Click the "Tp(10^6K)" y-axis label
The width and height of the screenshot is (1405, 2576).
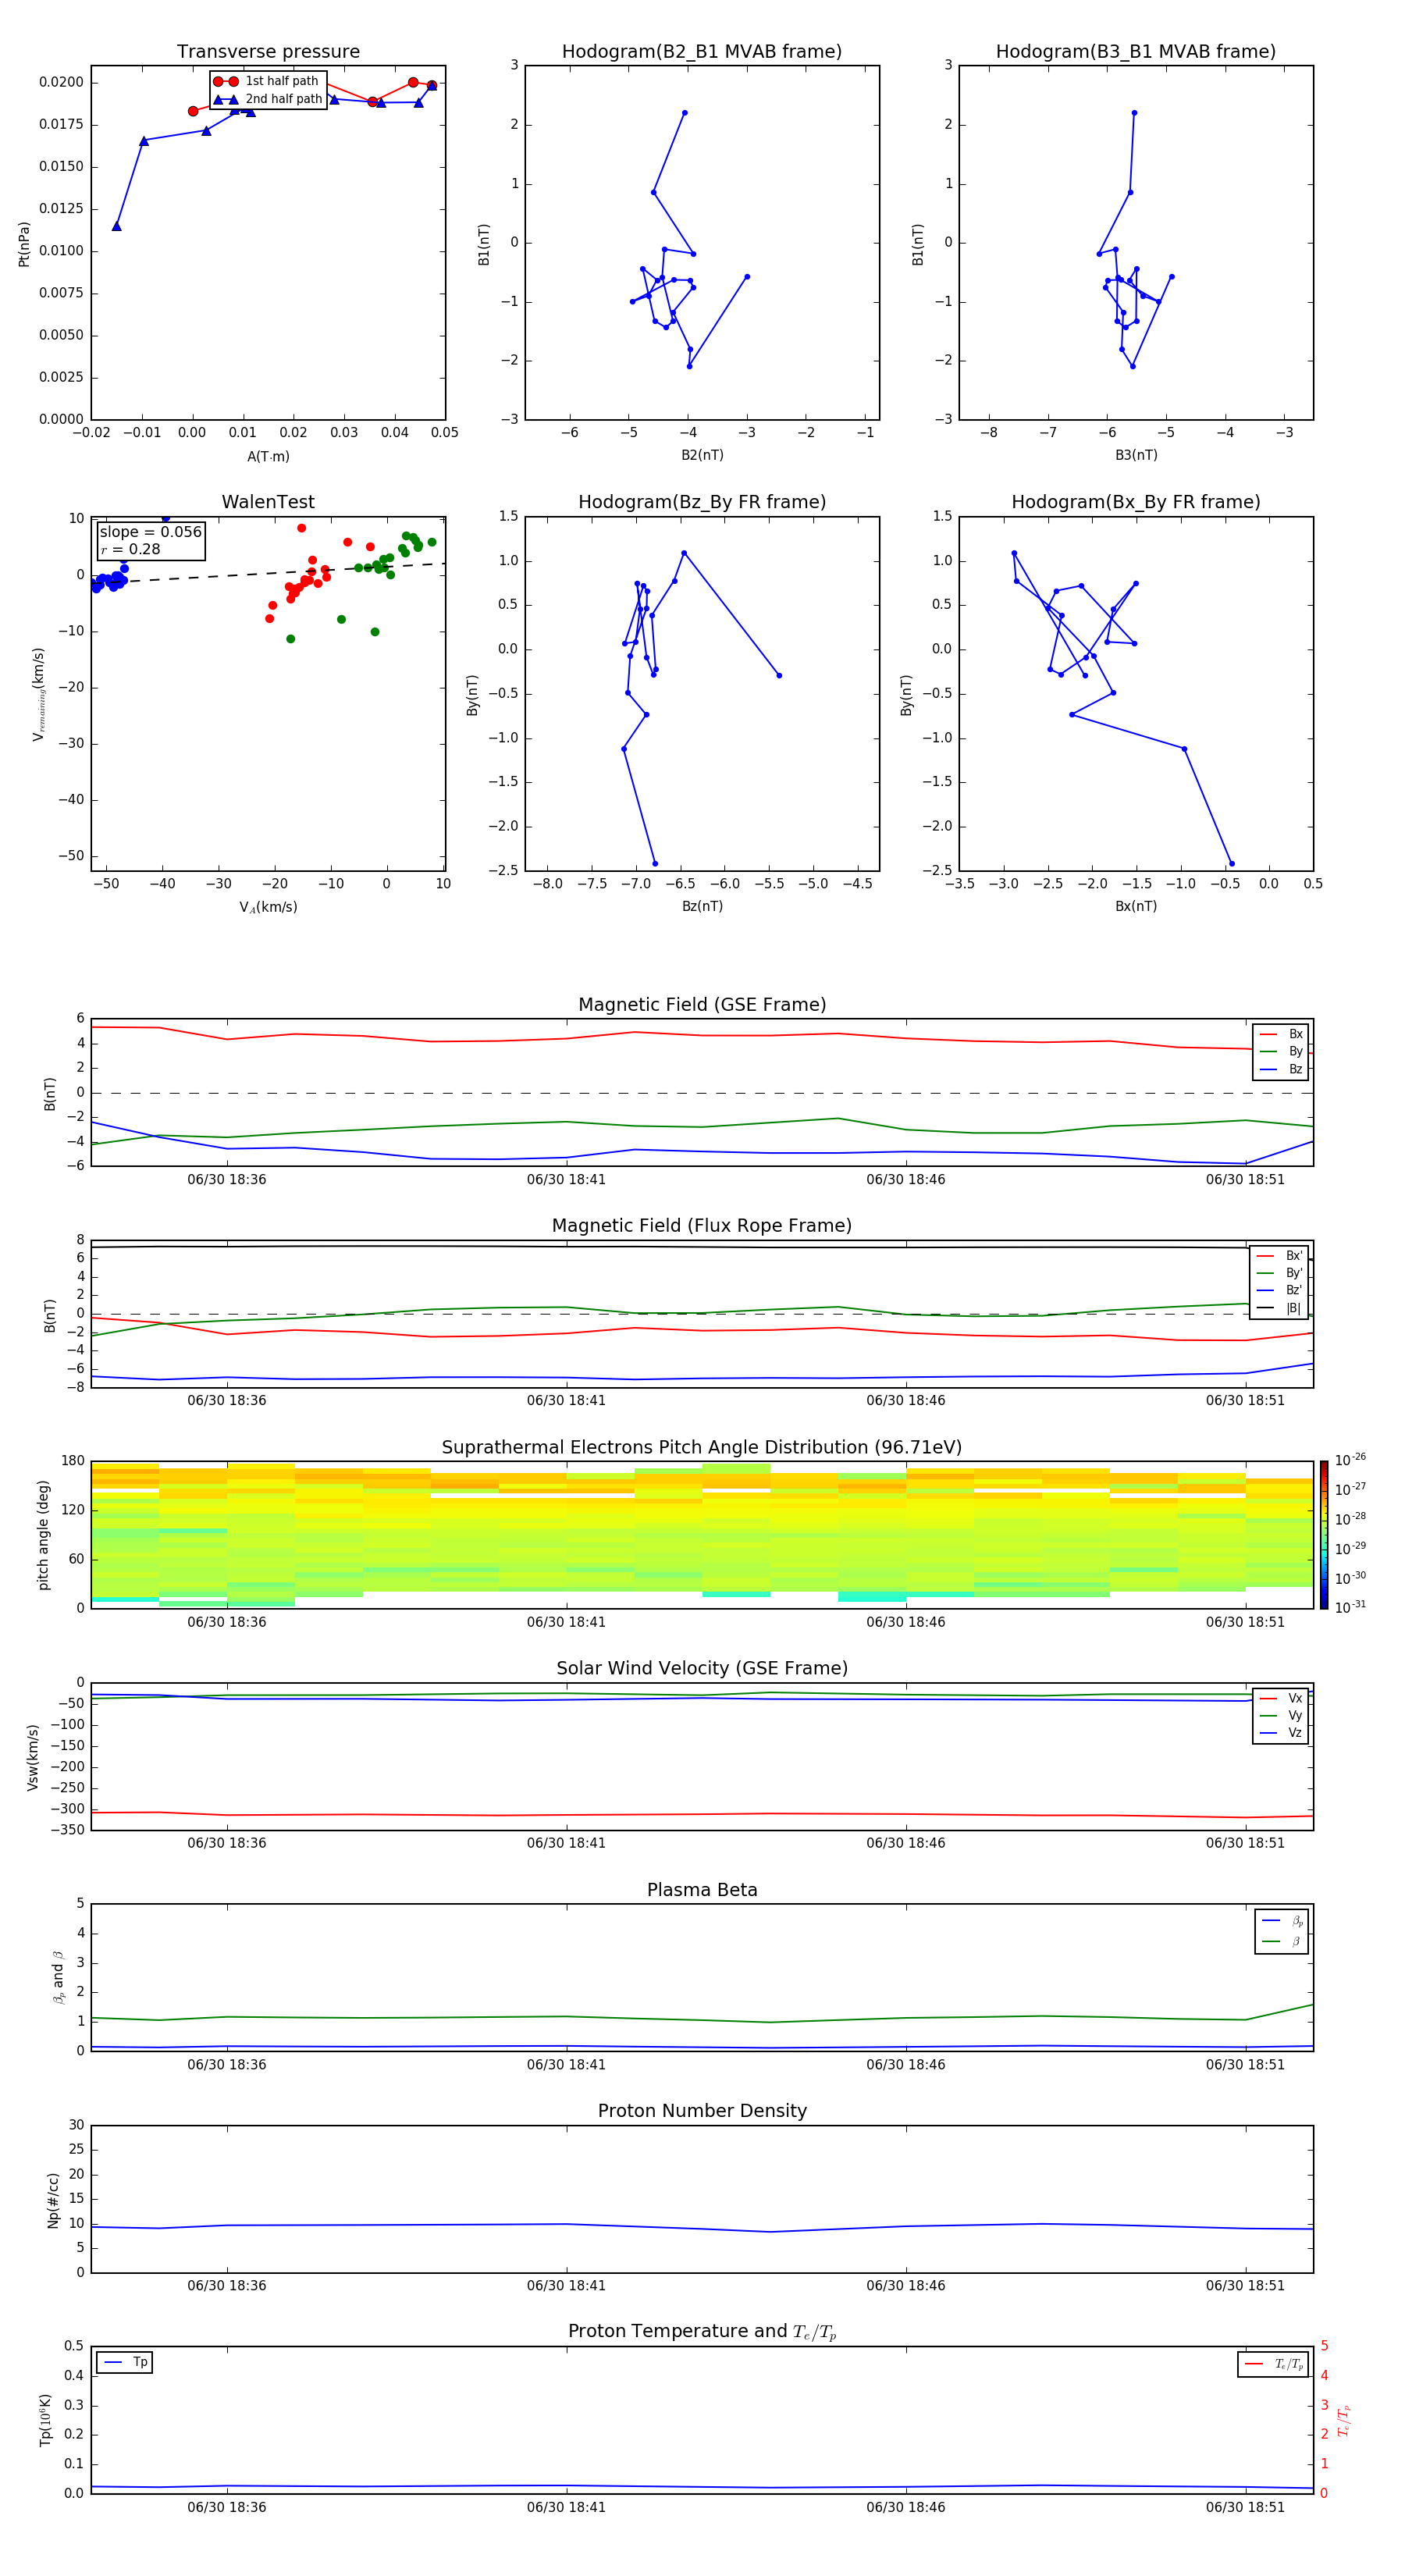coord(45,2420)
